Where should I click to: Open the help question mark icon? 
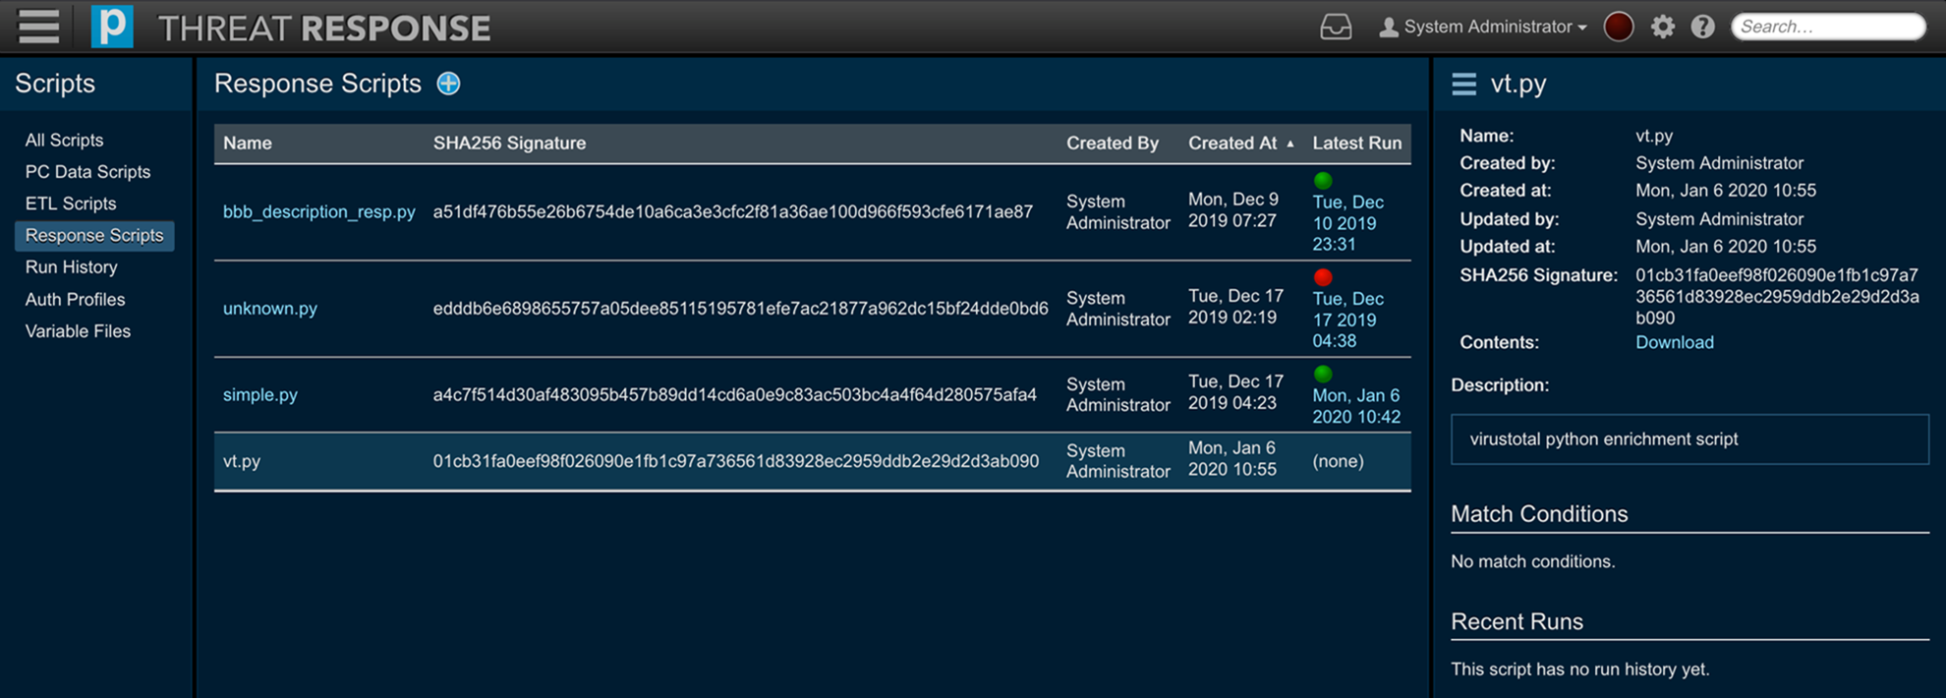pos(1702,28)
